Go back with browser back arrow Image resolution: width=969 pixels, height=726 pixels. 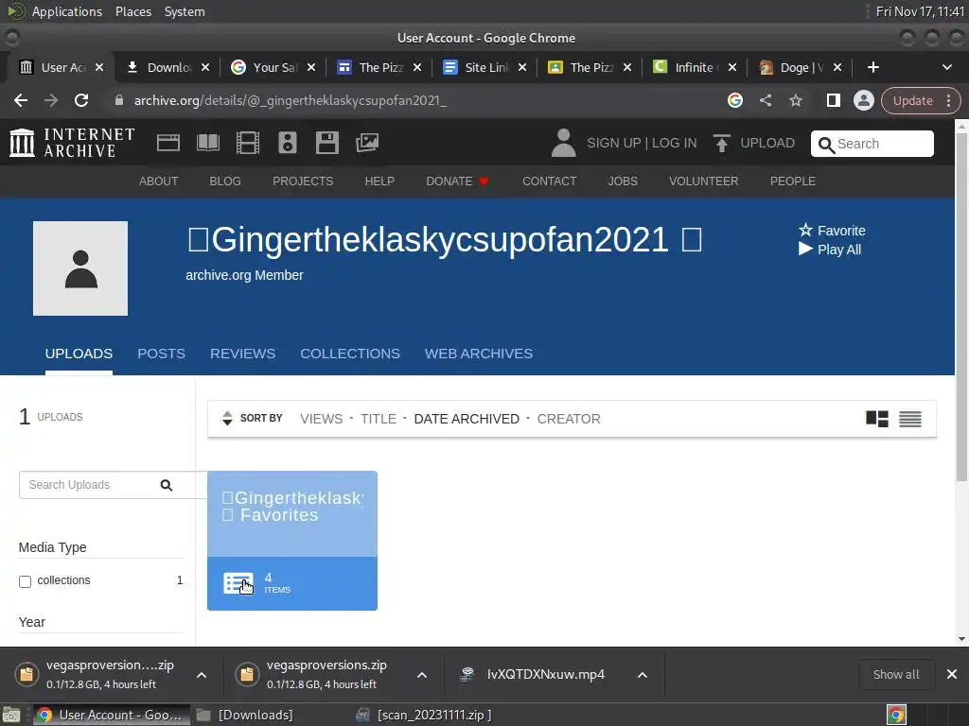21,100
